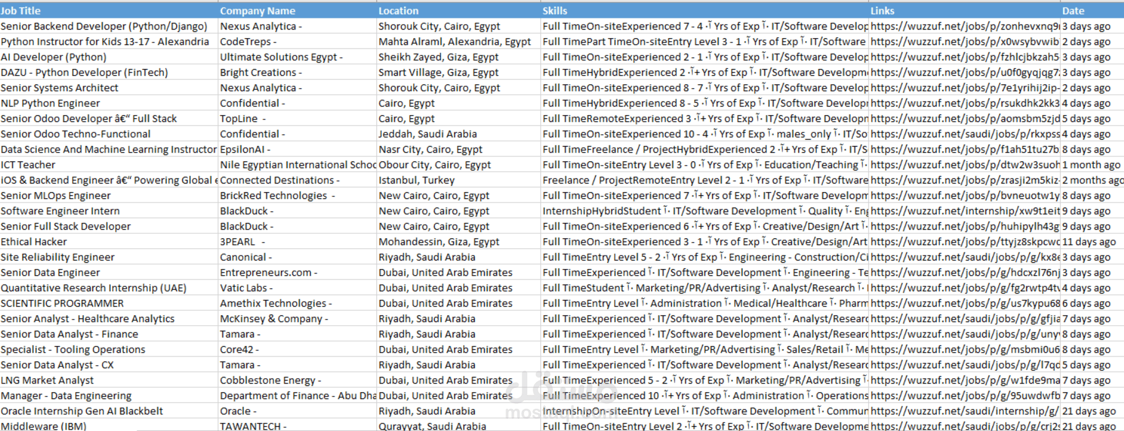Click Senior Analyst - Healthcare Analytics cell
This screenshot has height=431, width=1124.
tap(109, 318)
